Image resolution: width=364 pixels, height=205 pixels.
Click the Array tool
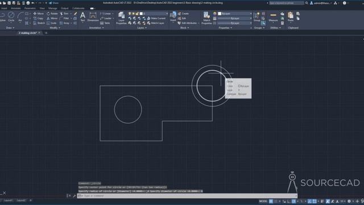pos(64,23)
